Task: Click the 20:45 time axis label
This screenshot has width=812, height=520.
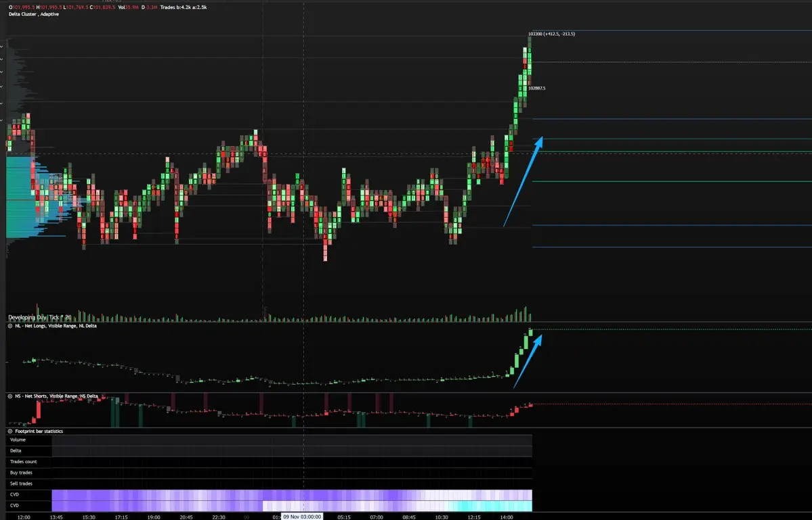Action: (x=186, y=517)
